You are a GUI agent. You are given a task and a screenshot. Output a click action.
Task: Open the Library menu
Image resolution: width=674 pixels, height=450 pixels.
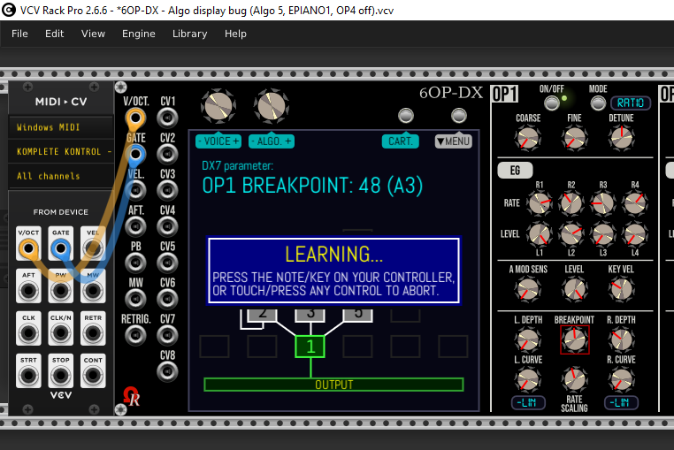pos(189,34)
